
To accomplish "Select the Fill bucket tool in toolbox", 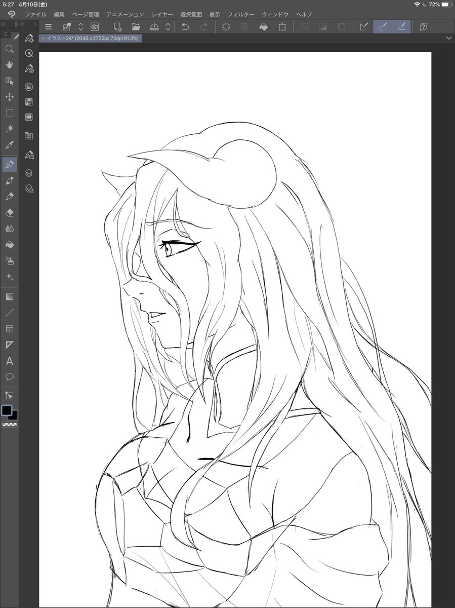I will pos(9,245).
